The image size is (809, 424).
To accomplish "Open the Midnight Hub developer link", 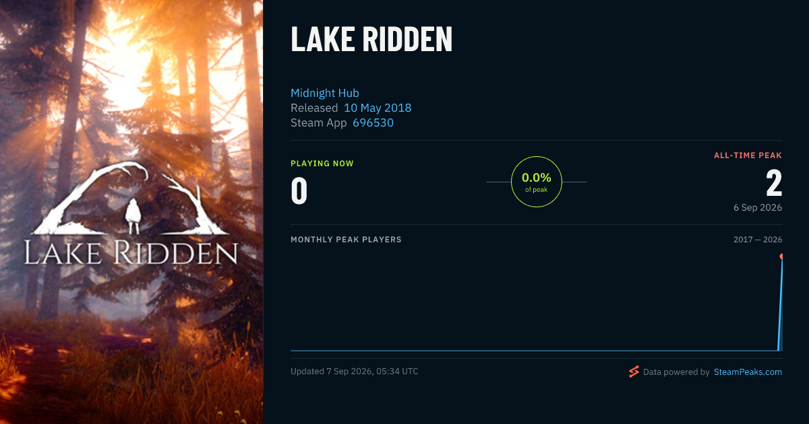I will tap(325, 93).
